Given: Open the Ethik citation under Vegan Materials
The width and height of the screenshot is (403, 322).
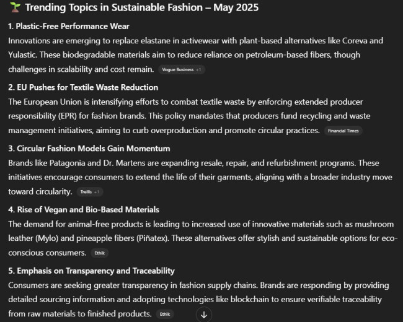Looking at the screenshot, I should pyautogui.click(x=99, y=253).
